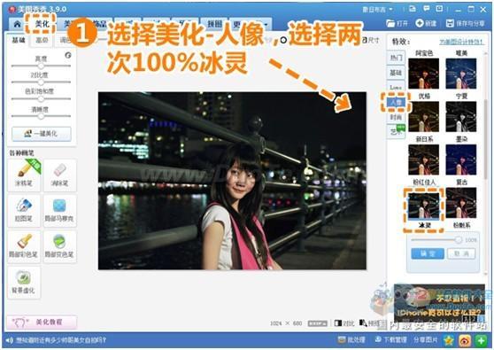Image resolution: width=494 pixels, height=350 pixels.
Task: Click the 打开 open folder icon
Action: (x=390, y=23)
